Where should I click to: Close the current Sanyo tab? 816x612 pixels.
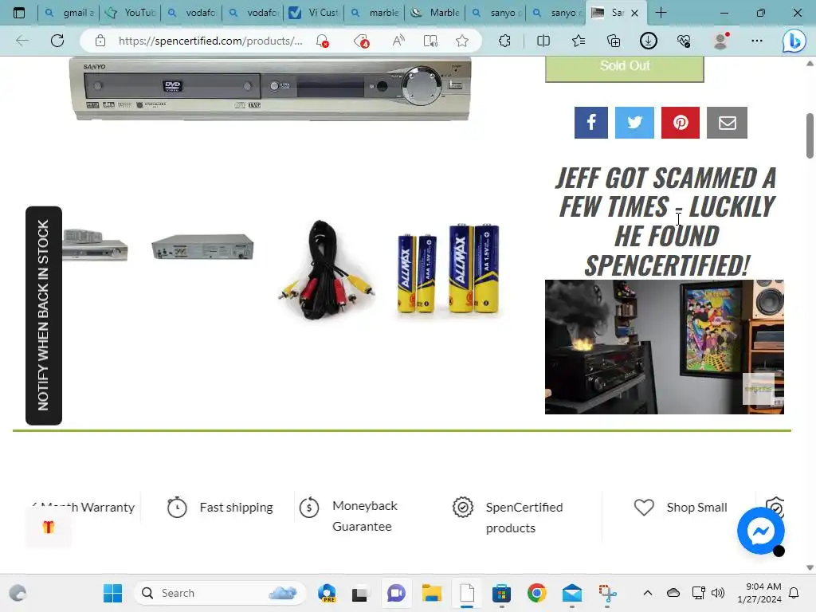634,13
